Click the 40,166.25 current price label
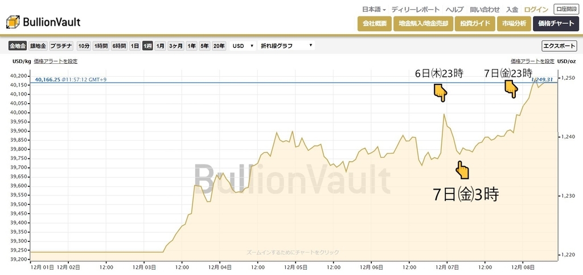This screenshot has width=583, height=275. (x=47, y=79)
